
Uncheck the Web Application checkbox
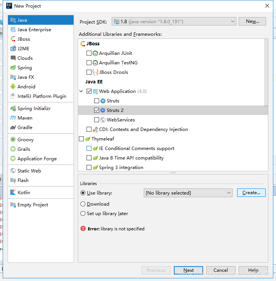[x=89, y=91]
